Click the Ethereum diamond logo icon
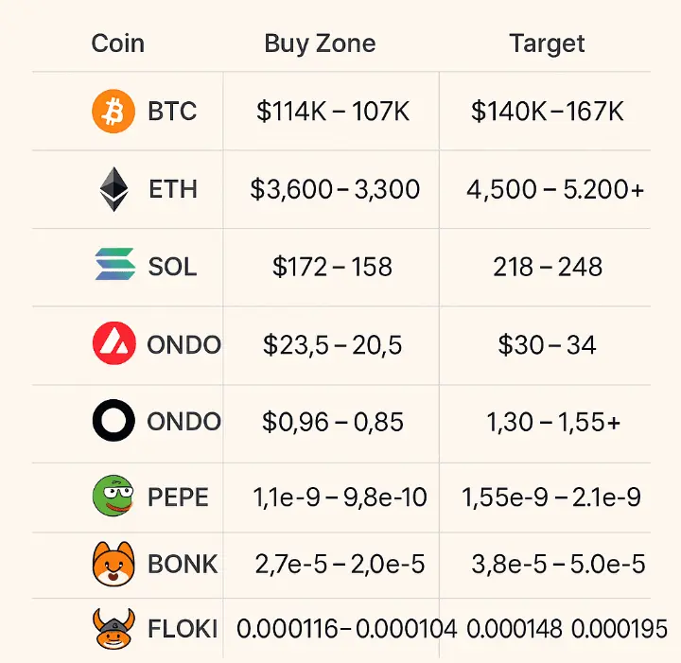 pos(113,189)
